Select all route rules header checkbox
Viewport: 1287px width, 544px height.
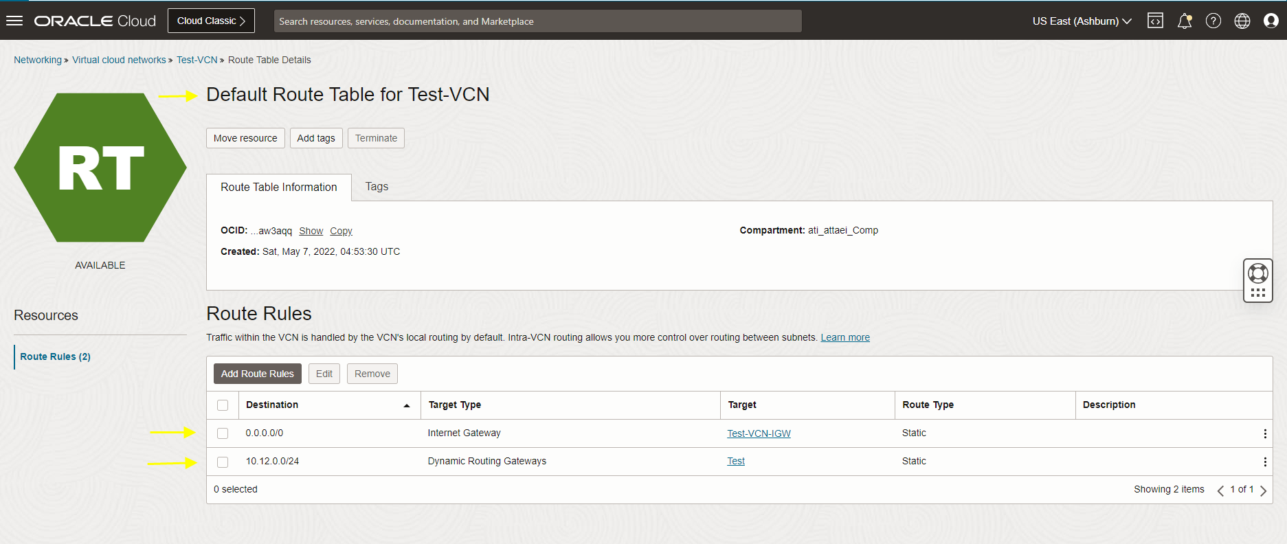pyautogui.click(x=223, y=405)
